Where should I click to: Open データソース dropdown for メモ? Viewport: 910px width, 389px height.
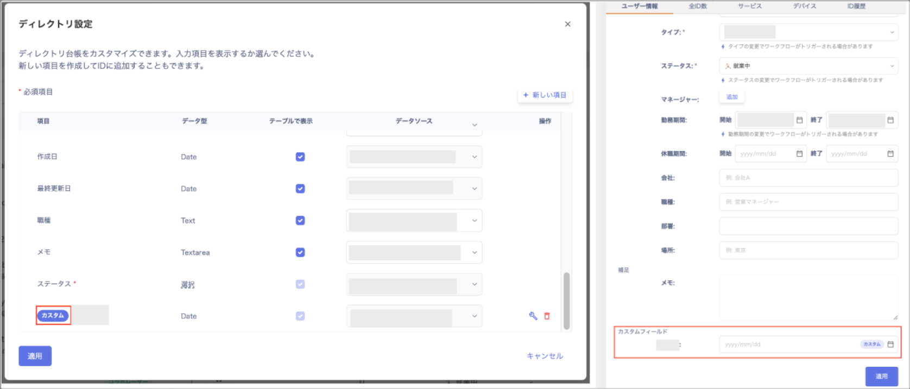click(x=414, y=252)
